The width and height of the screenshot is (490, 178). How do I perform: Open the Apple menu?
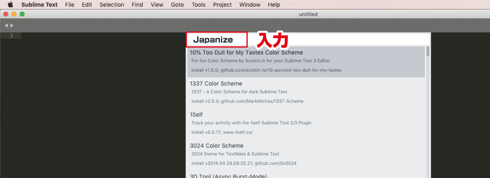[10, 4]
